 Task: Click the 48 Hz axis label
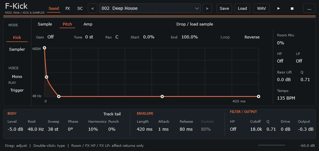[37, 96]
